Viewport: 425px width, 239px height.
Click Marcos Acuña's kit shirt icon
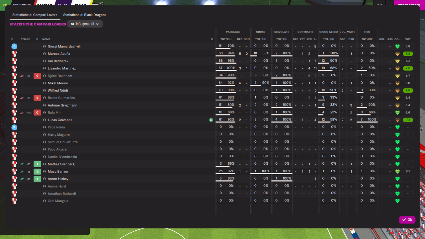(x=14, y=54)
